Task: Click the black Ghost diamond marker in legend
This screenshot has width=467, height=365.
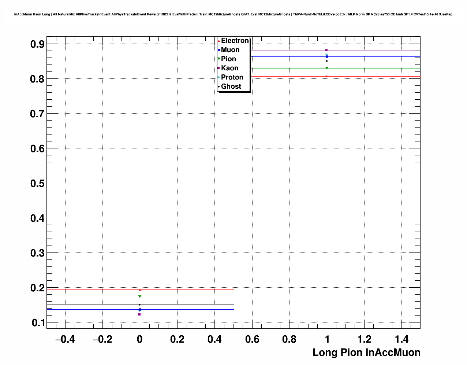Action: (x=219, y=86)
